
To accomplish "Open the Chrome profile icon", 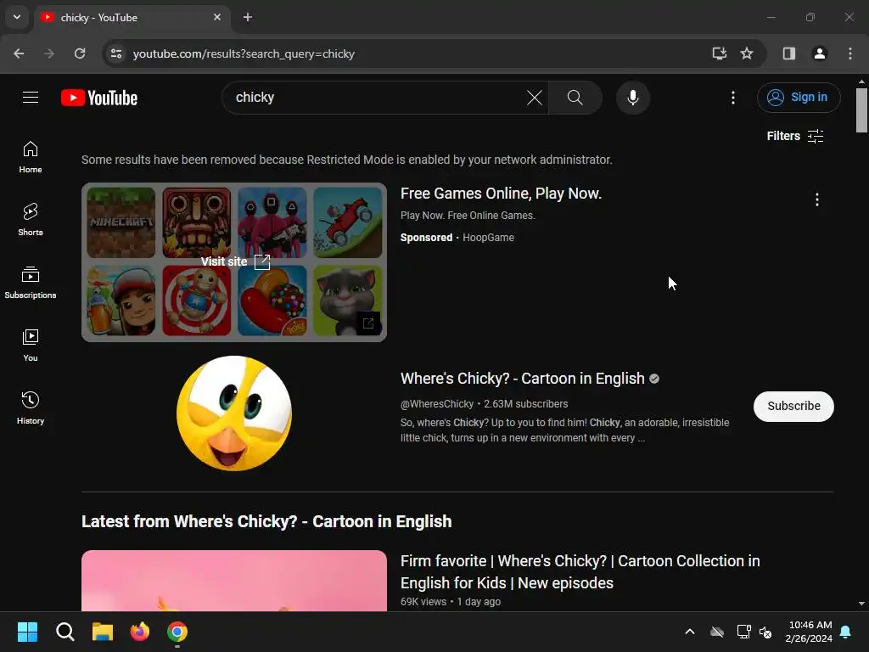I will tap(819, 53).
